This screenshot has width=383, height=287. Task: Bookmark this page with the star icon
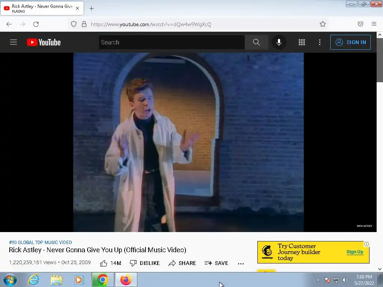point(323,24)
